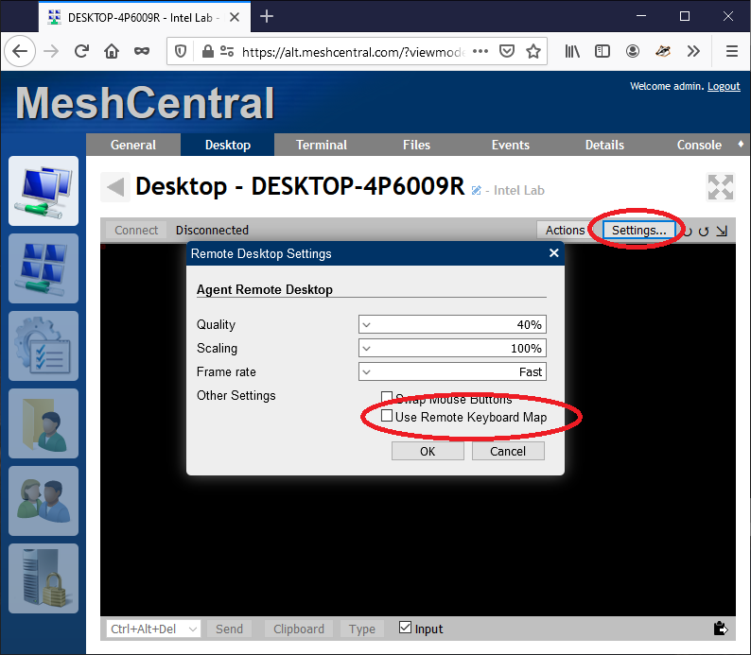
Task: Toggle the Input checkbox
Action: 405,628
